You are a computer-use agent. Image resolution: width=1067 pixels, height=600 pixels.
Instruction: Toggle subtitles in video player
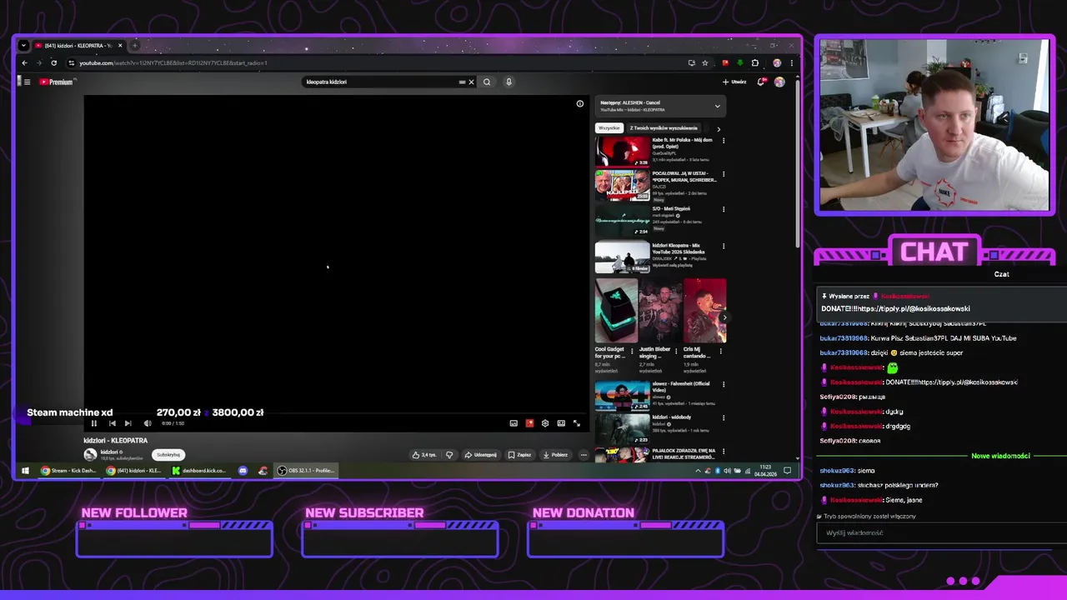tap(513, 423)
